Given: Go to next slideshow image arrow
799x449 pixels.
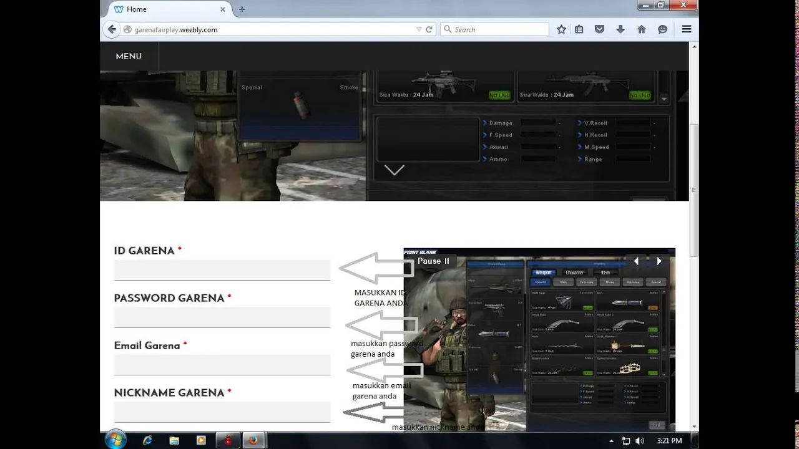Looking at the screenshot, I should click(x=659, y=261).
